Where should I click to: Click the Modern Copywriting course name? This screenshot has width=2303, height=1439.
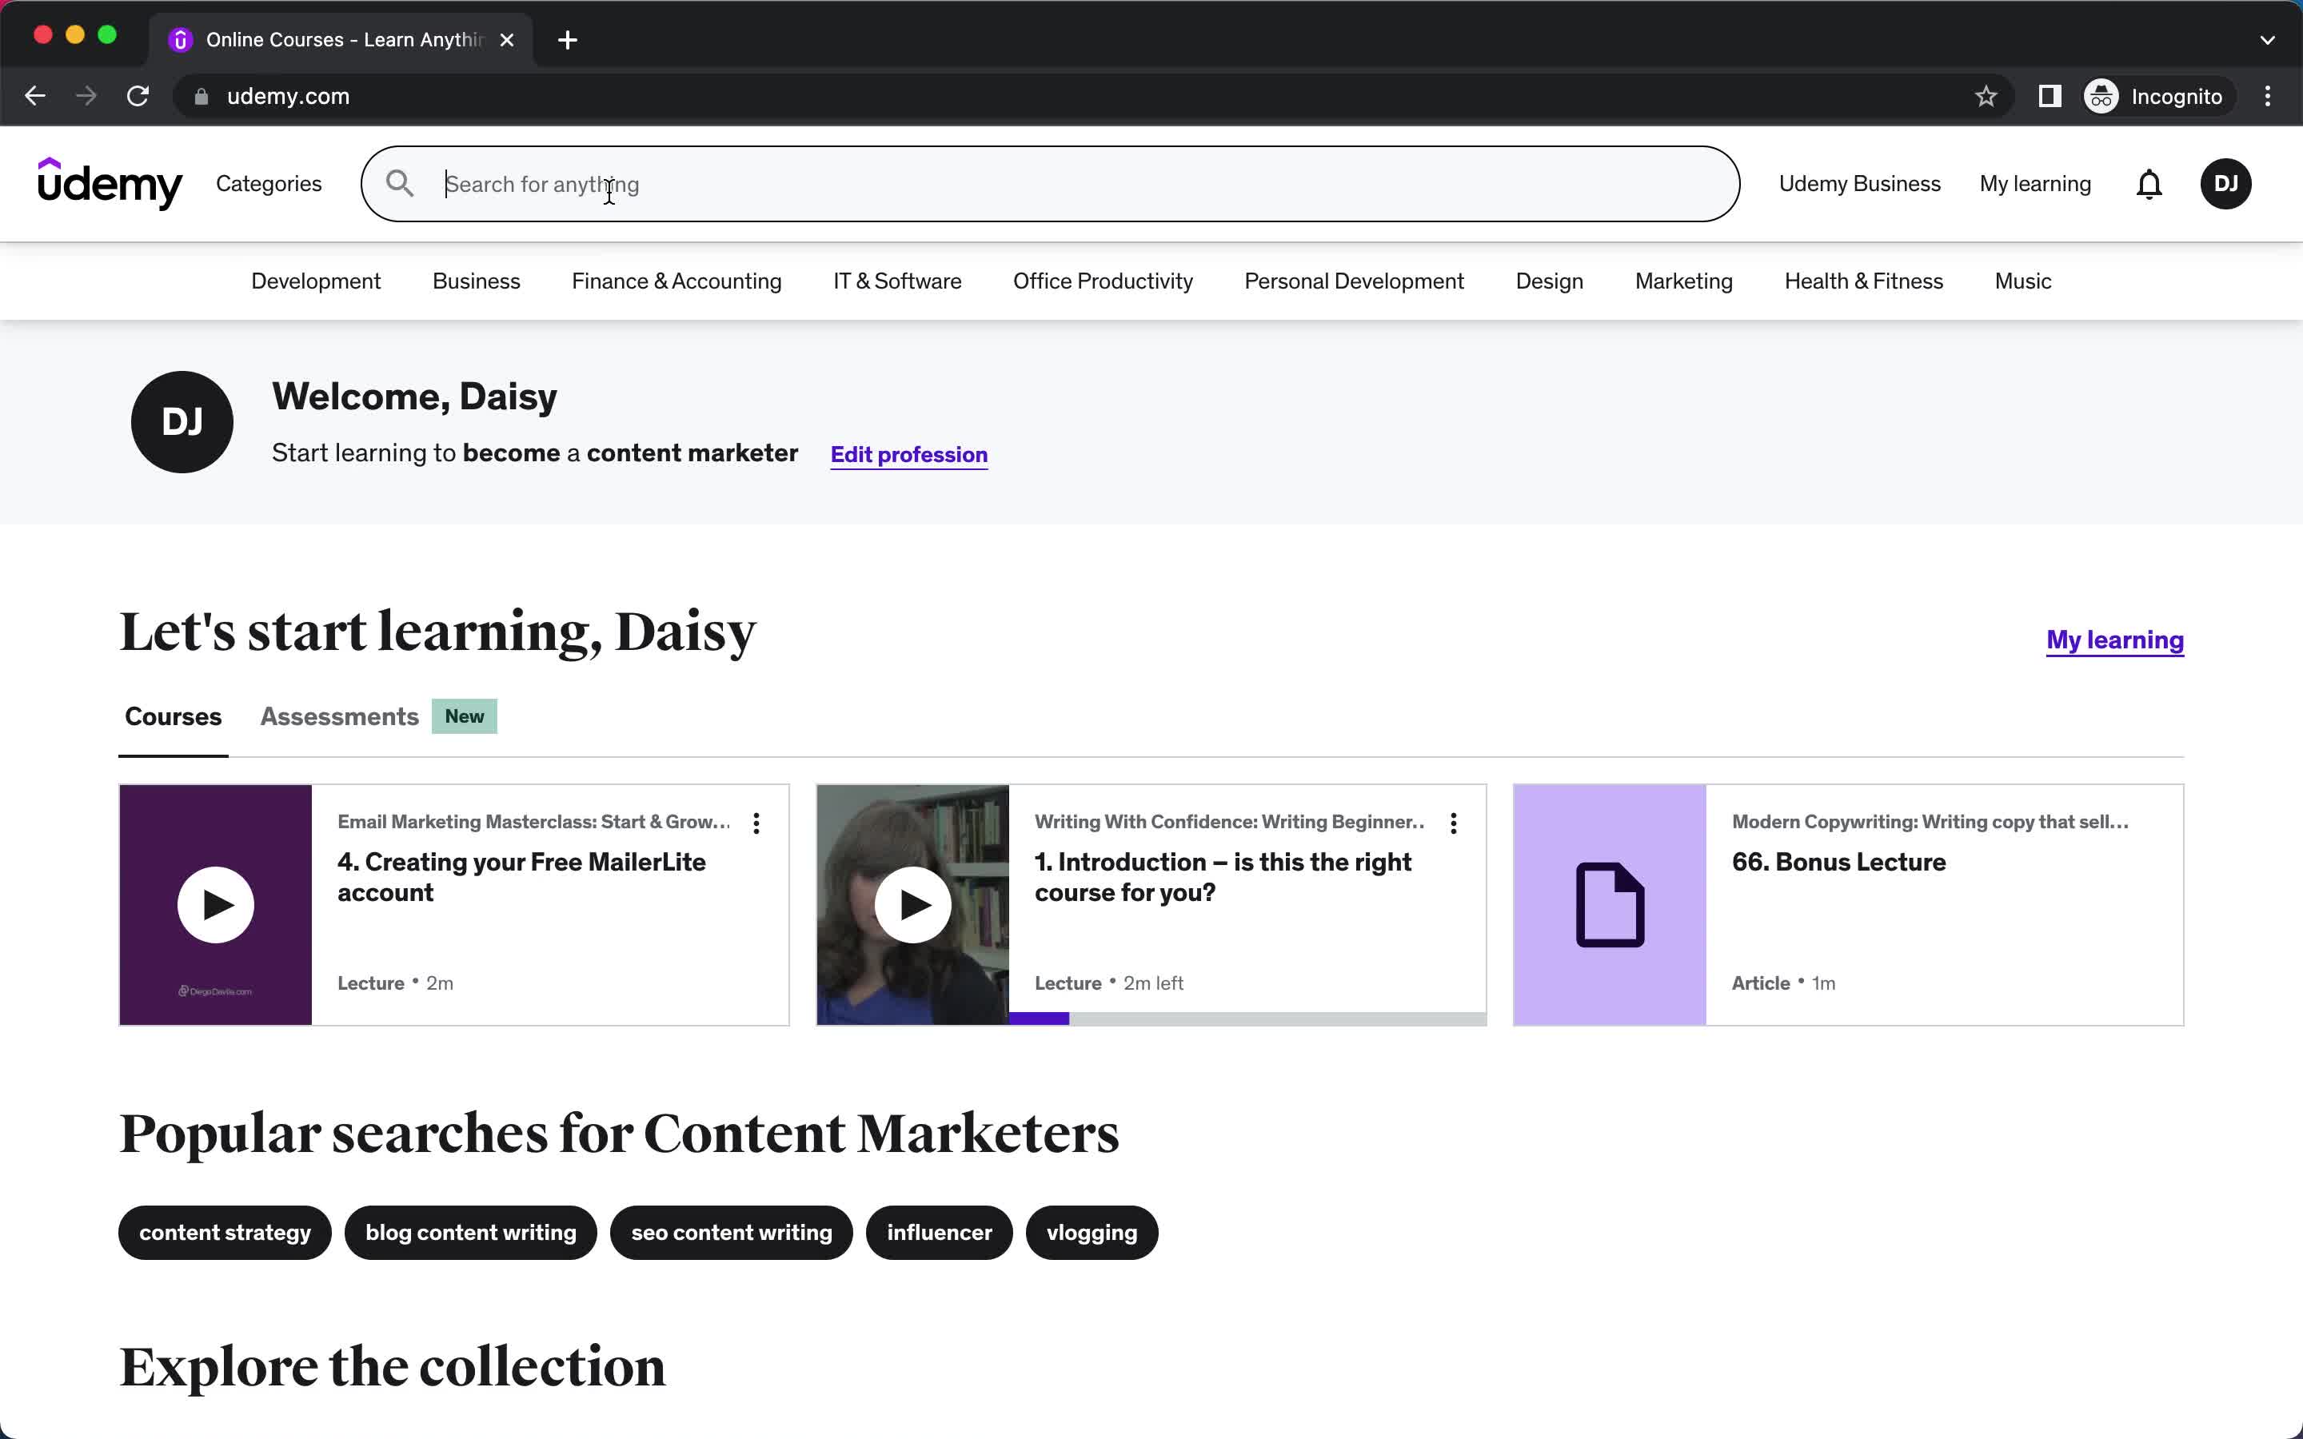[x=1930, y=821]
